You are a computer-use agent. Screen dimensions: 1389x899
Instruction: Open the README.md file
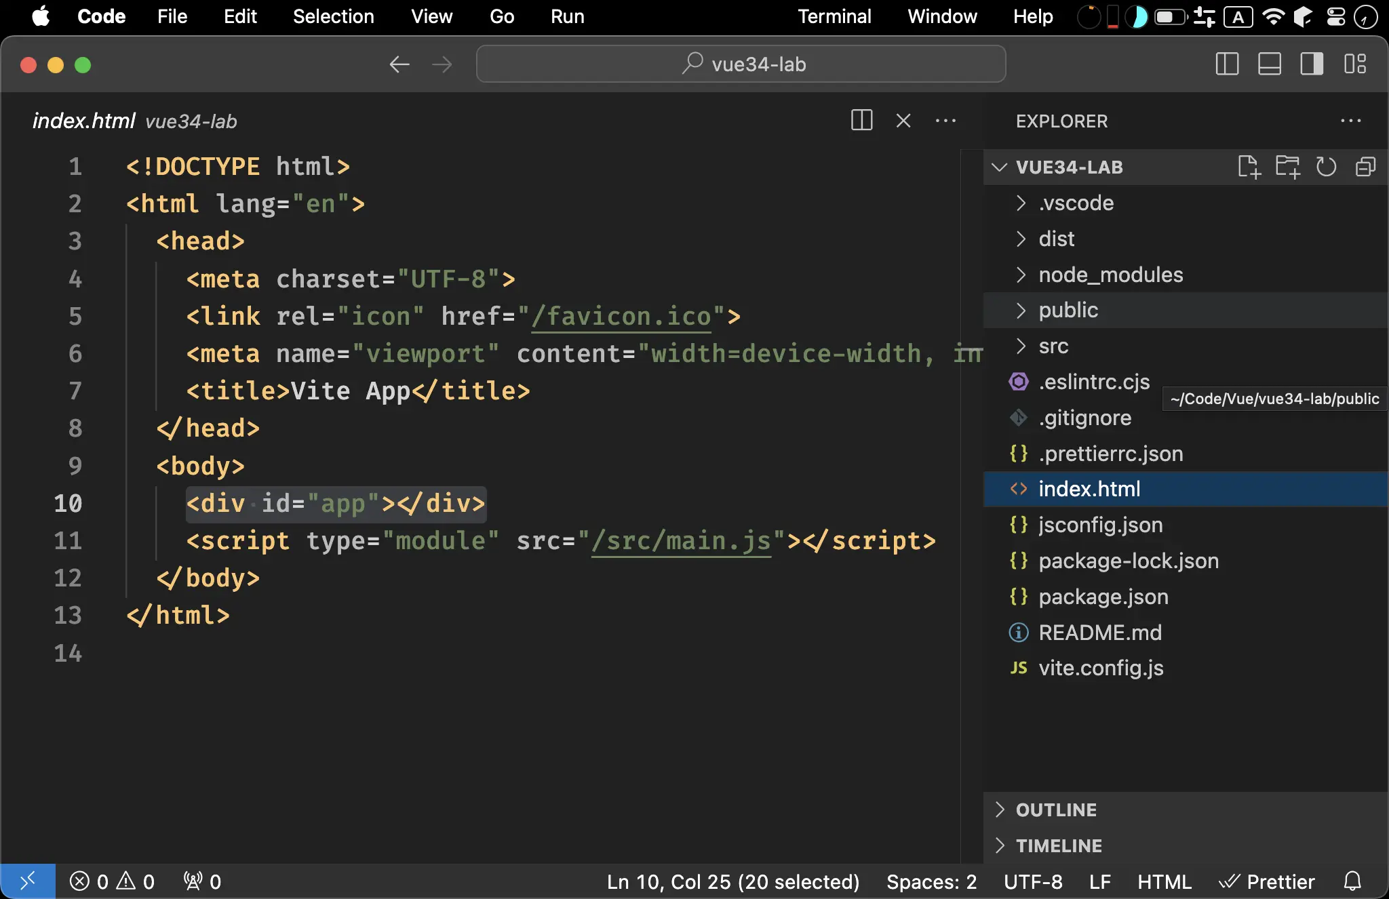[1186, 633]
